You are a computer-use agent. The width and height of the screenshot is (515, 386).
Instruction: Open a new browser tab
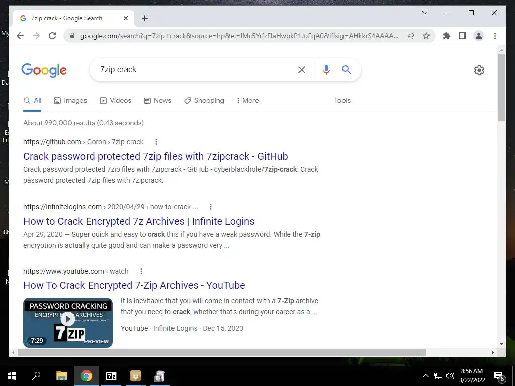coord(145,18)
